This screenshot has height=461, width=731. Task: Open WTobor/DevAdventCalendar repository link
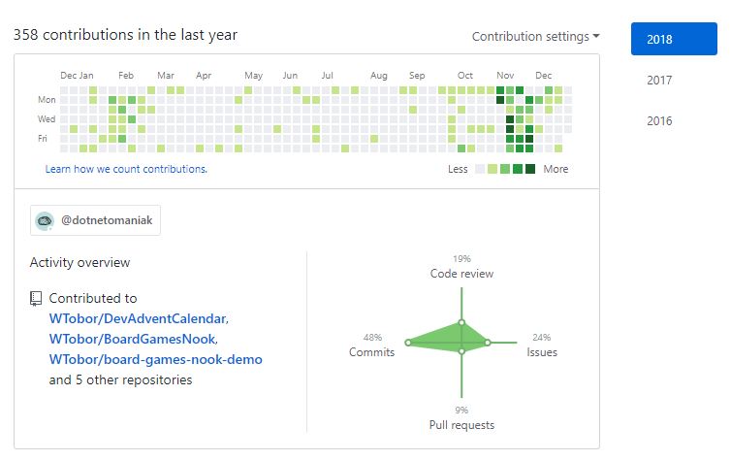(x=139, y=318)
